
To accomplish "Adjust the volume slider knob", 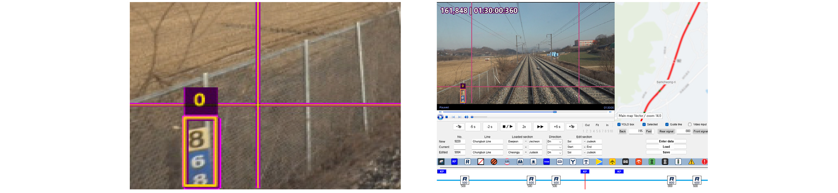I will click(x=472, y=117).
